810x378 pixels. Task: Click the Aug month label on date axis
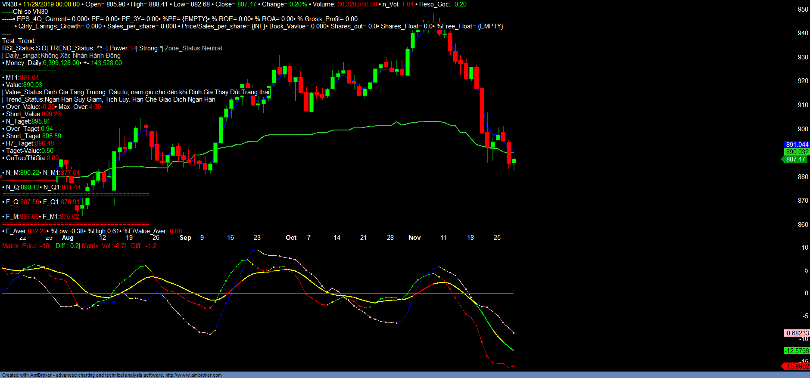[x=68, y=238]
